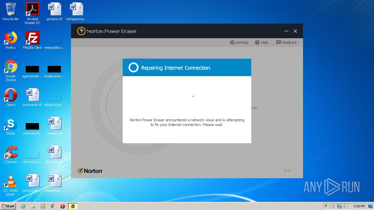Image resolution: width=374 pixels, height=210 pixels.
Task: Open the Help link in Norton
Action: click(x=262, y=42)
